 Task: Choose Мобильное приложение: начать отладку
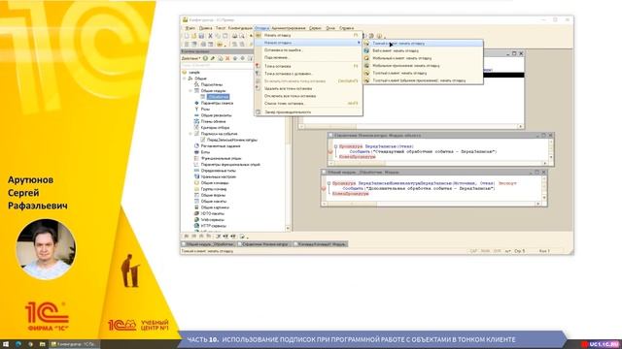[423, 66]
